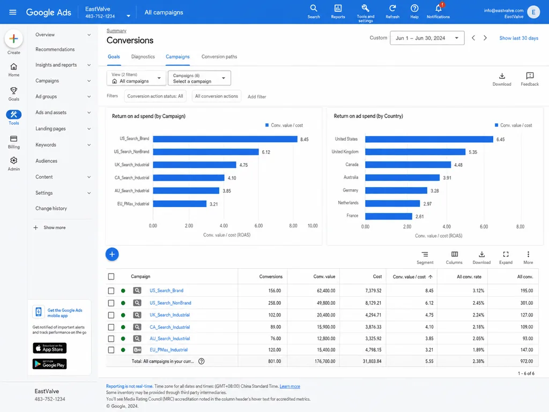Check the UK_Search_Industrial row checkbox
Screen dimensions: 549x412
pos(111,315)
